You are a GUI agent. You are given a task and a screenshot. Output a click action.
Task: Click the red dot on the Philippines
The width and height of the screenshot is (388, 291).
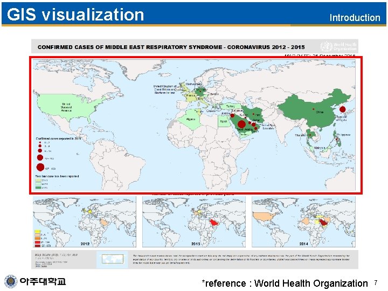point(337,140)
